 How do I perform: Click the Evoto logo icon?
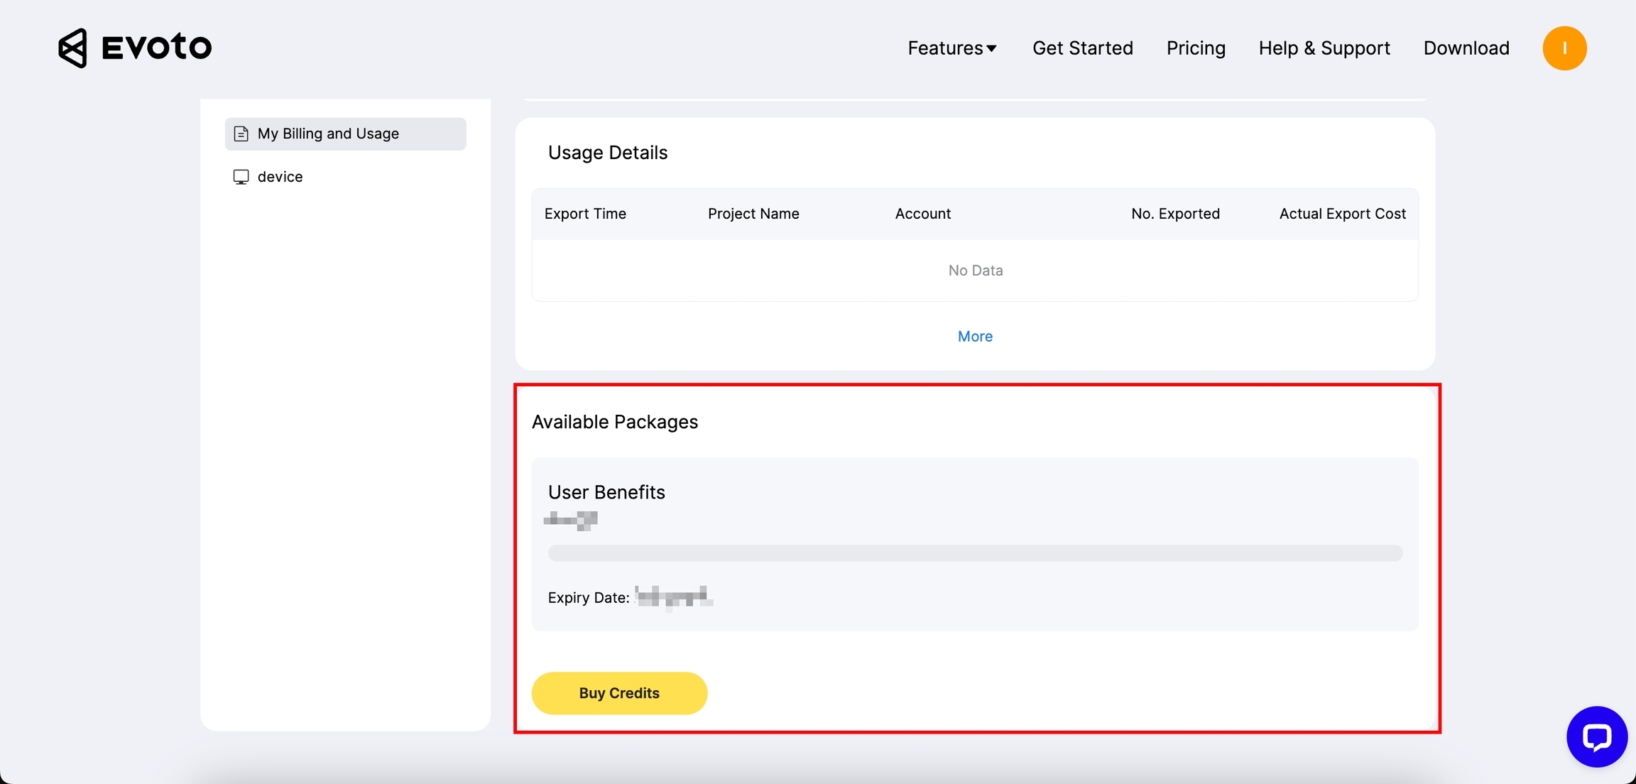click(72, 48)
